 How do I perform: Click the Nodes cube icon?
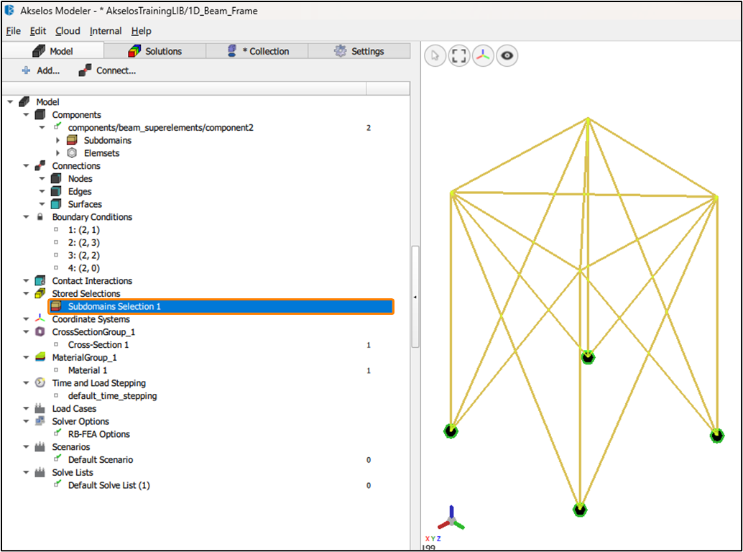tap(56, 179)
